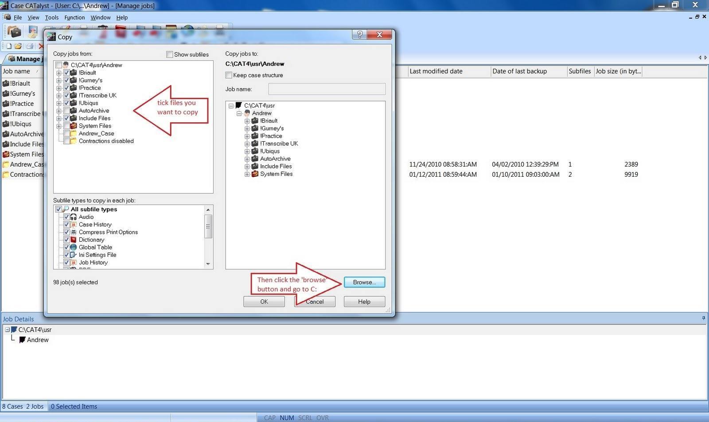Click the printer Compress Print Options icon

click(x=74, y=232)
